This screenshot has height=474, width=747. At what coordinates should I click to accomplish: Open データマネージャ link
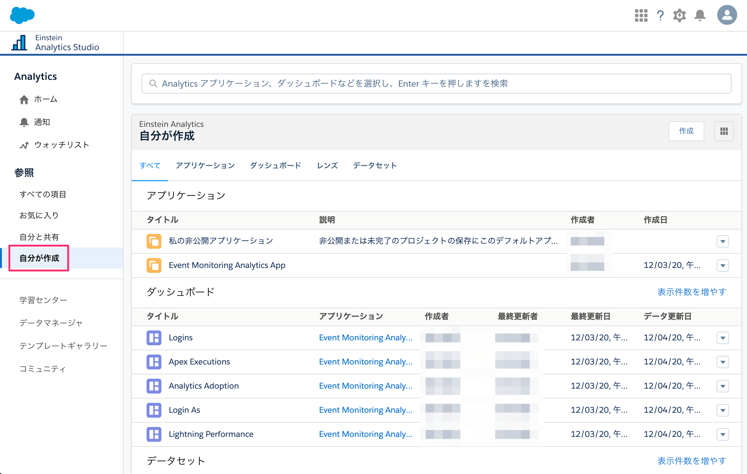51,323
